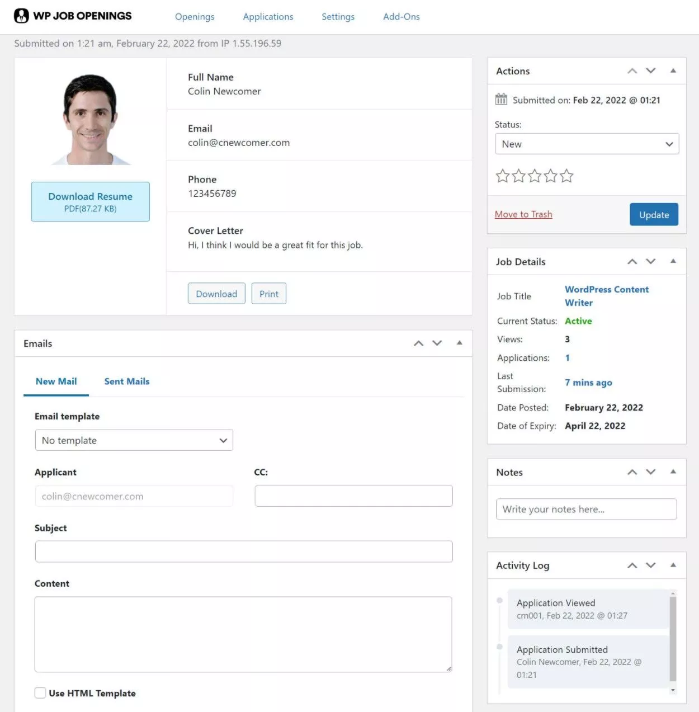The height and width of the screenshot is (712, 699).
Task: Click the activity log scrollbar down arrow
Action: coord(673,690)
